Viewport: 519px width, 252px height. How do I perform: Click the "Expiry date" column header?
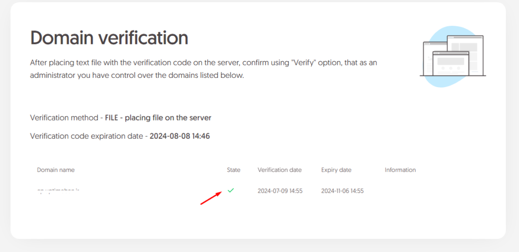(336, 170)
